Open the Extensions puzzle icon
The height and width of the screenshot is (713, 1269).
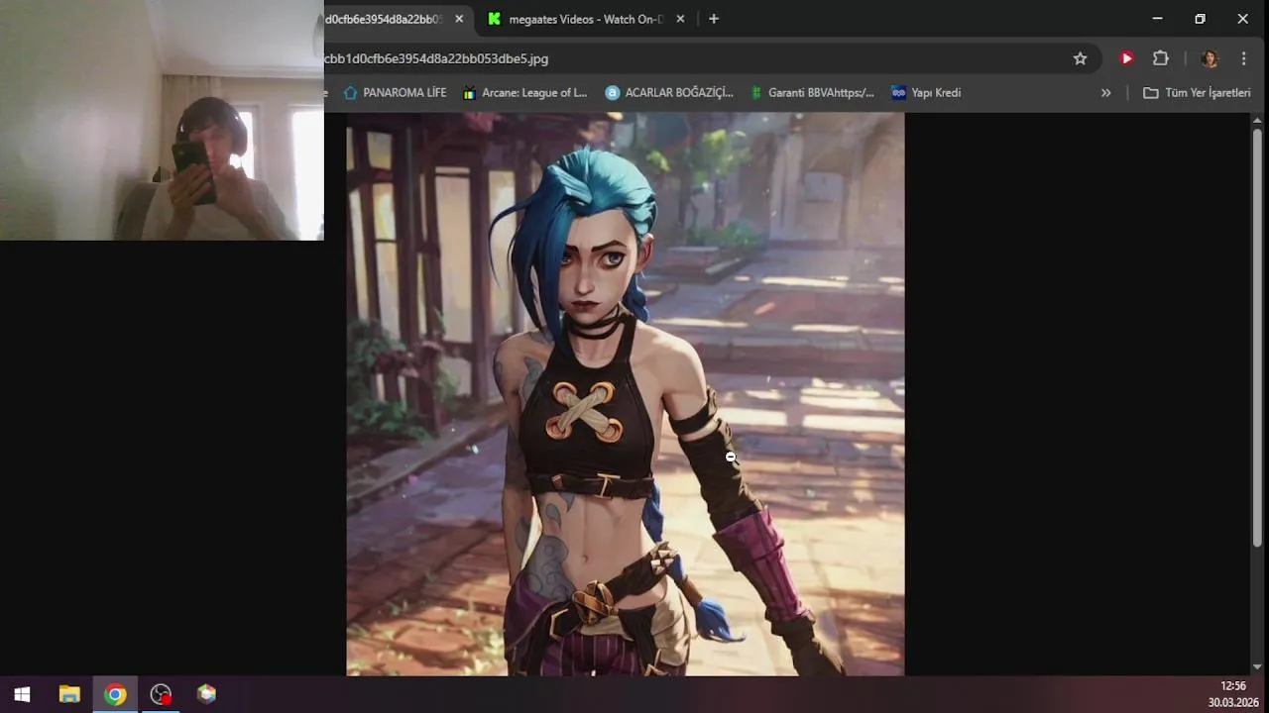tap(1161, 58)
